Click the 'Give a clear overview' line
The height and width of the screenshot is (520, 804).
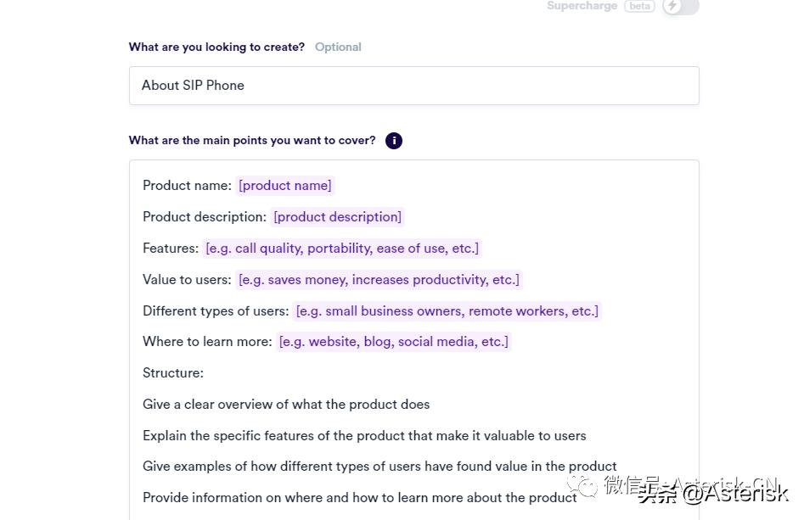(286, 405)
